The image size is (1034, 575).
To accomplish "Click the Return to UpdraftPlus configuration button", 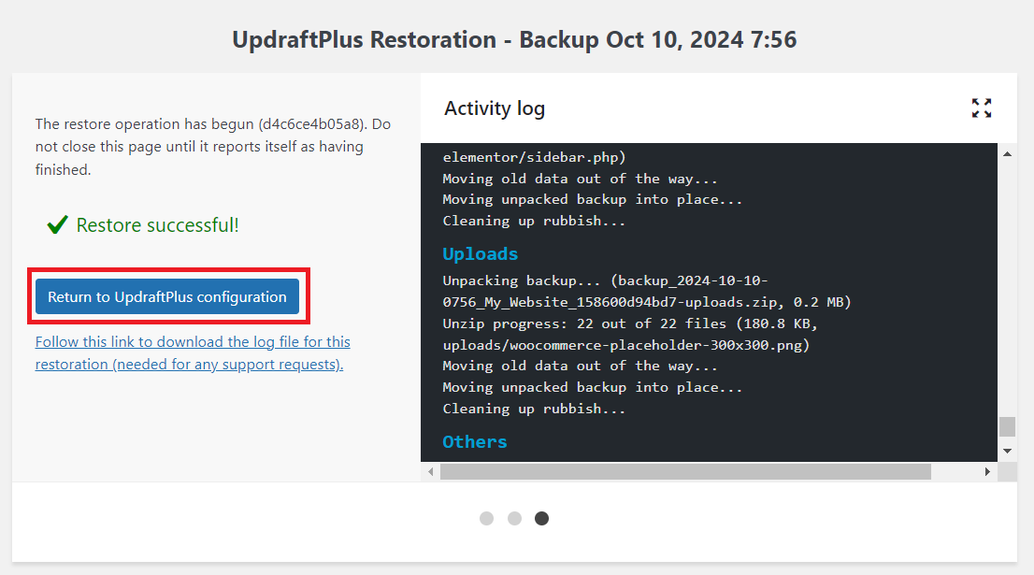I will tap(168, 295).
